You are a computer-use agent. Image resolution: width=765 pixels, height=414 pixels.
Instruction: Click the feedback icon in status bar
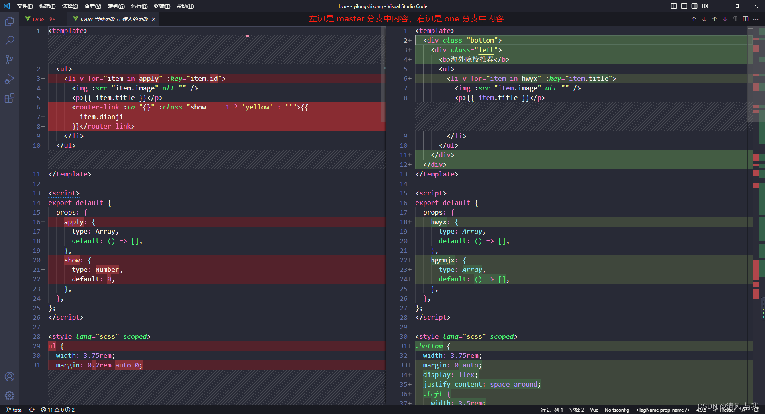744,410
